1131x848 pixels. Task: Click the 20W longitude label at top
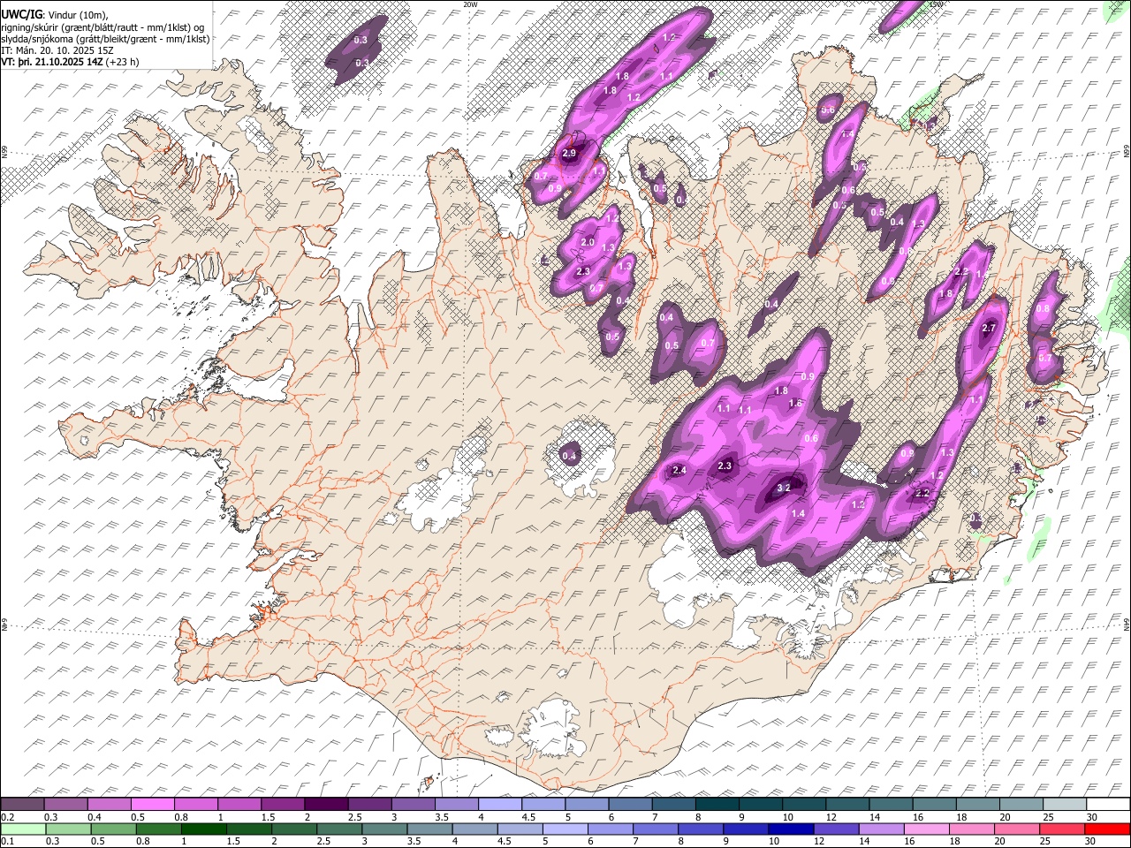(470, 4)
